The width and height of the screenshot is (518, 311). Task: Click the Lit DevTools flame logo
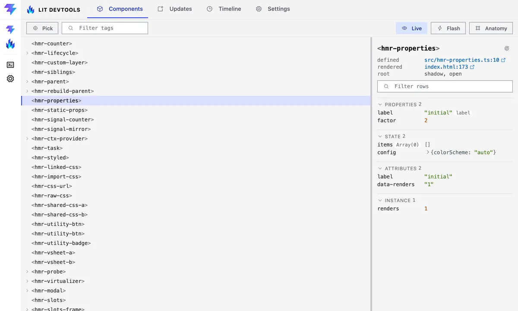(x=31, y=10)
